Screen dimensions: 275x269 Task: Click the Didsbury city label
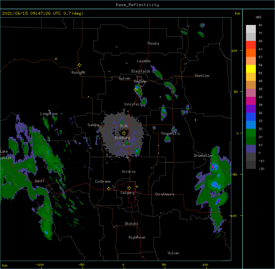[122, 138]
